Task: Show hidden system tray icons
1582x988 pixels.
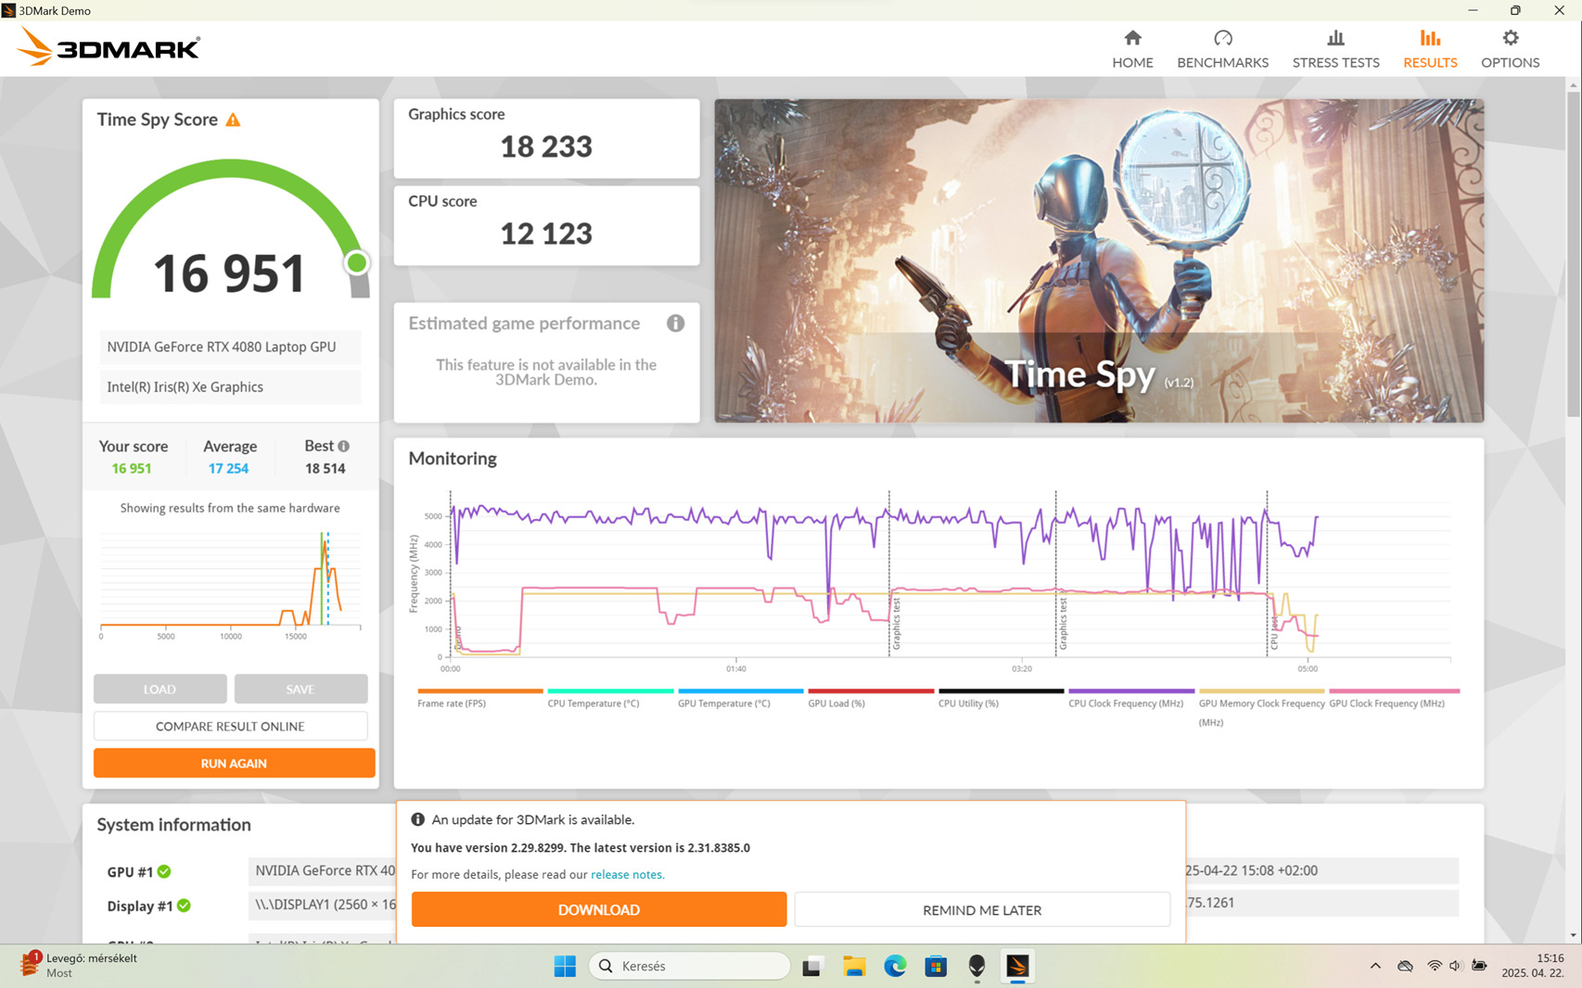Action: click(1375, 966)
